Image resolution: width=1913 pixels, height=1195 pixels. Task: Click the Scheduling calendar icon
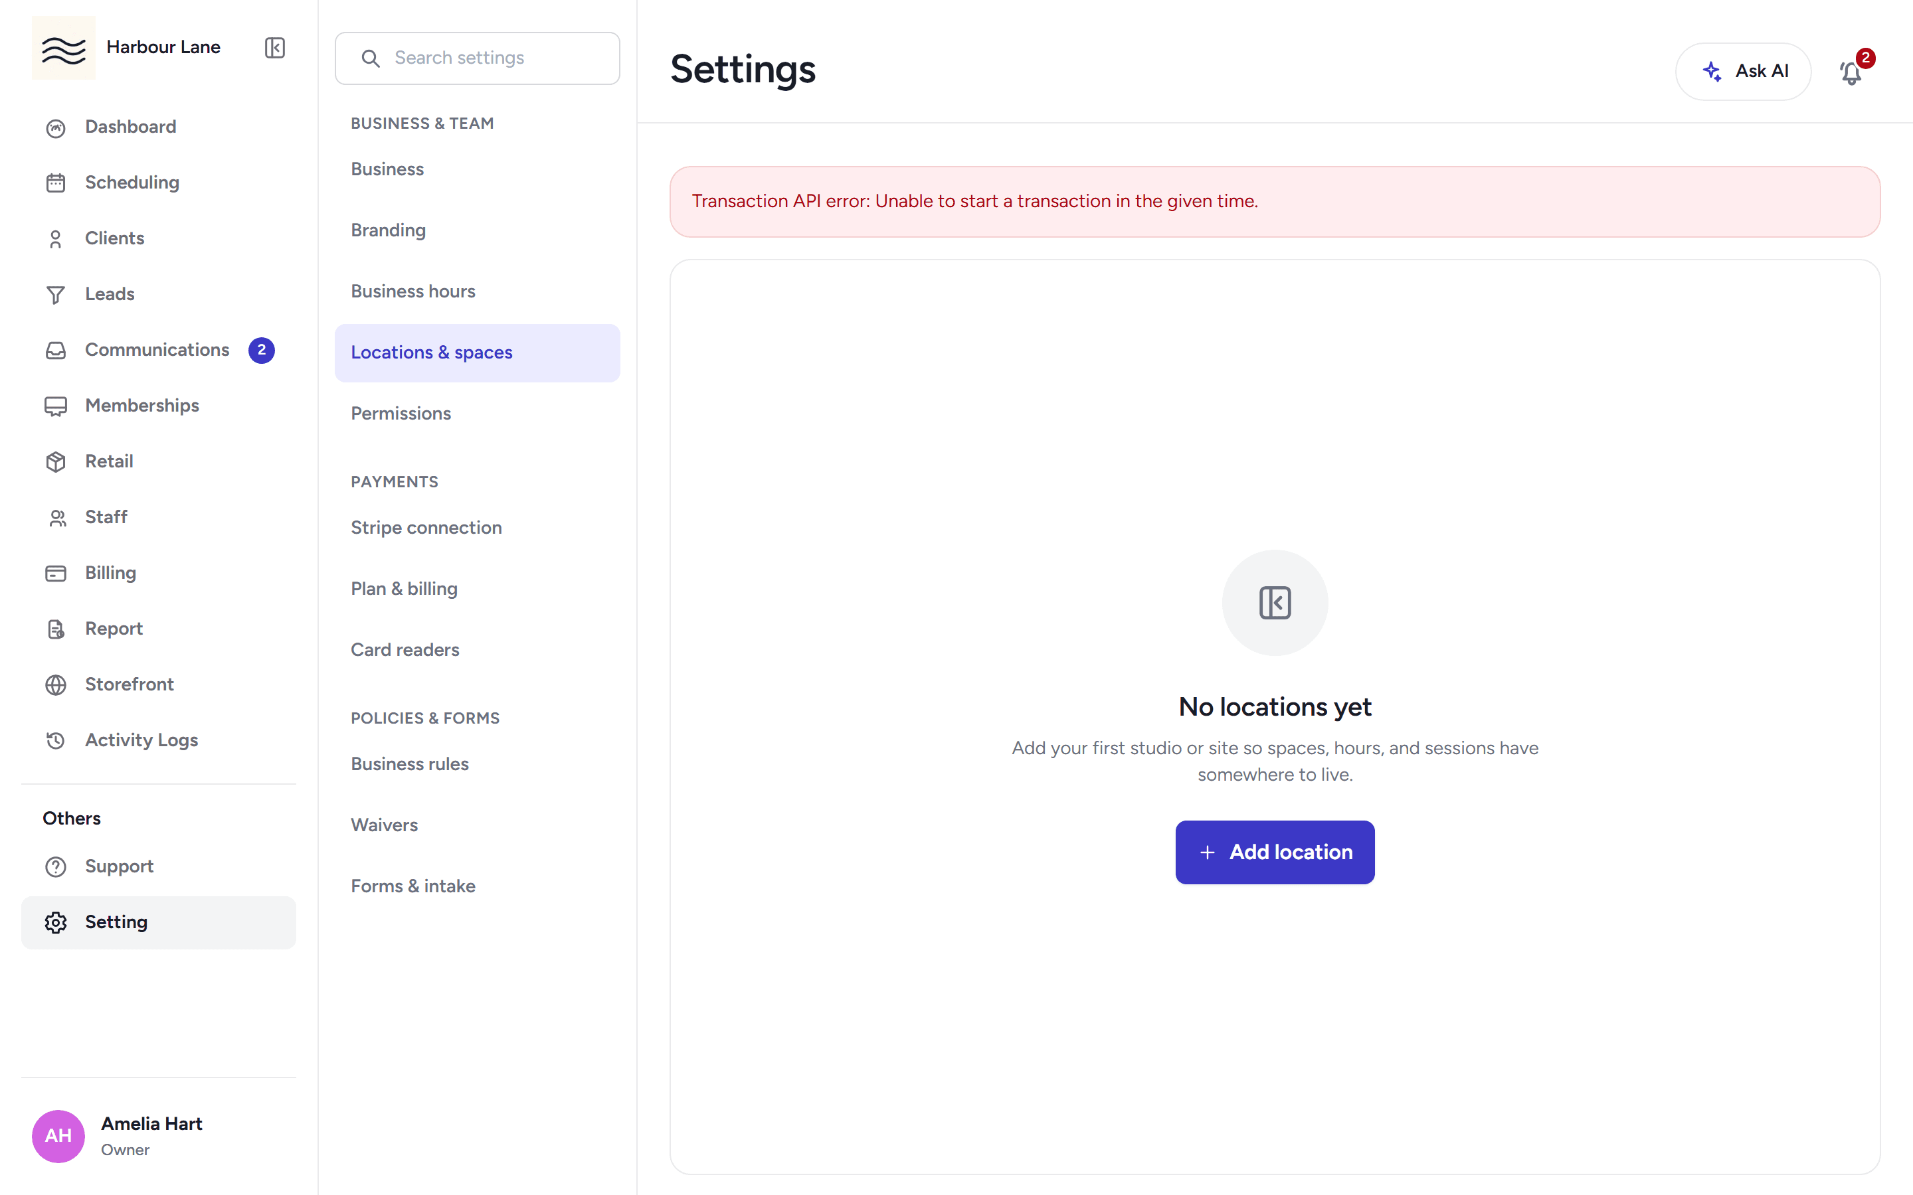click(x=55, y=183)
